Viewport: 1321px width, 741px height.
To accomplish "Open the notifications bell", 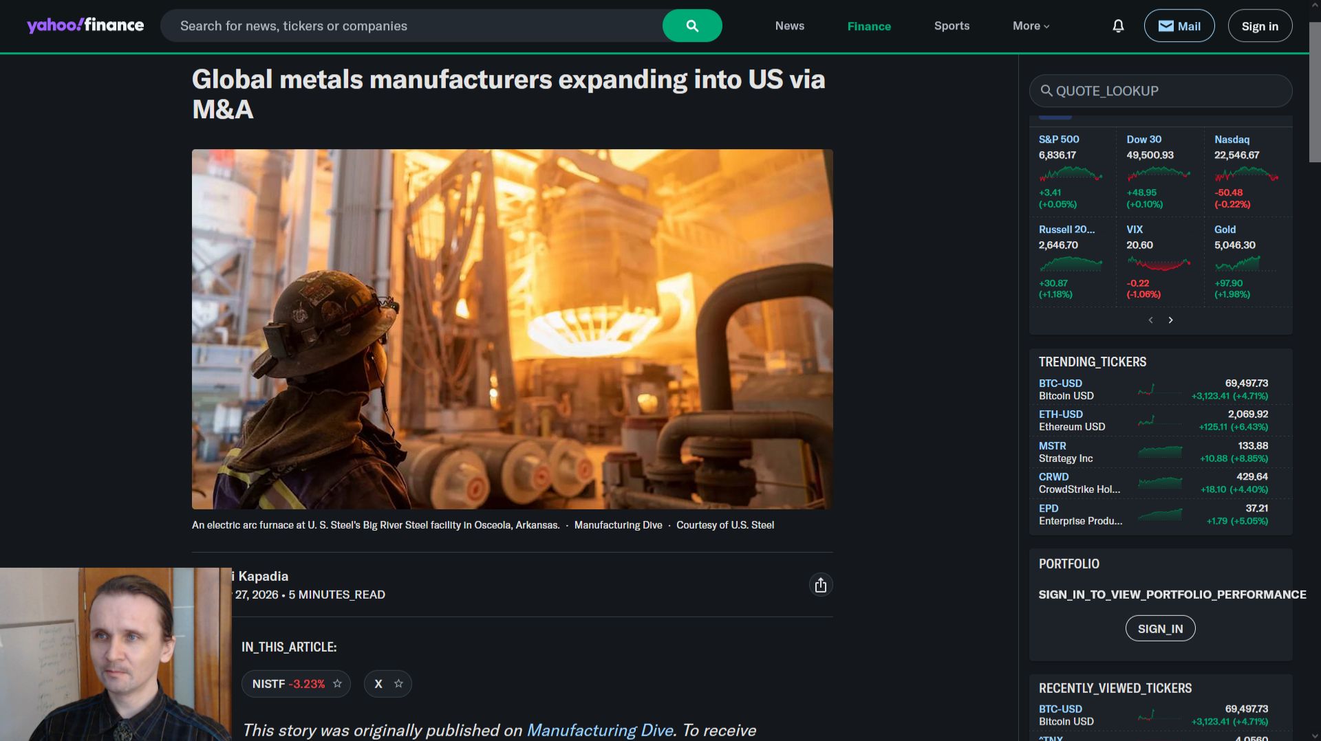I will tap(1118, 25).
